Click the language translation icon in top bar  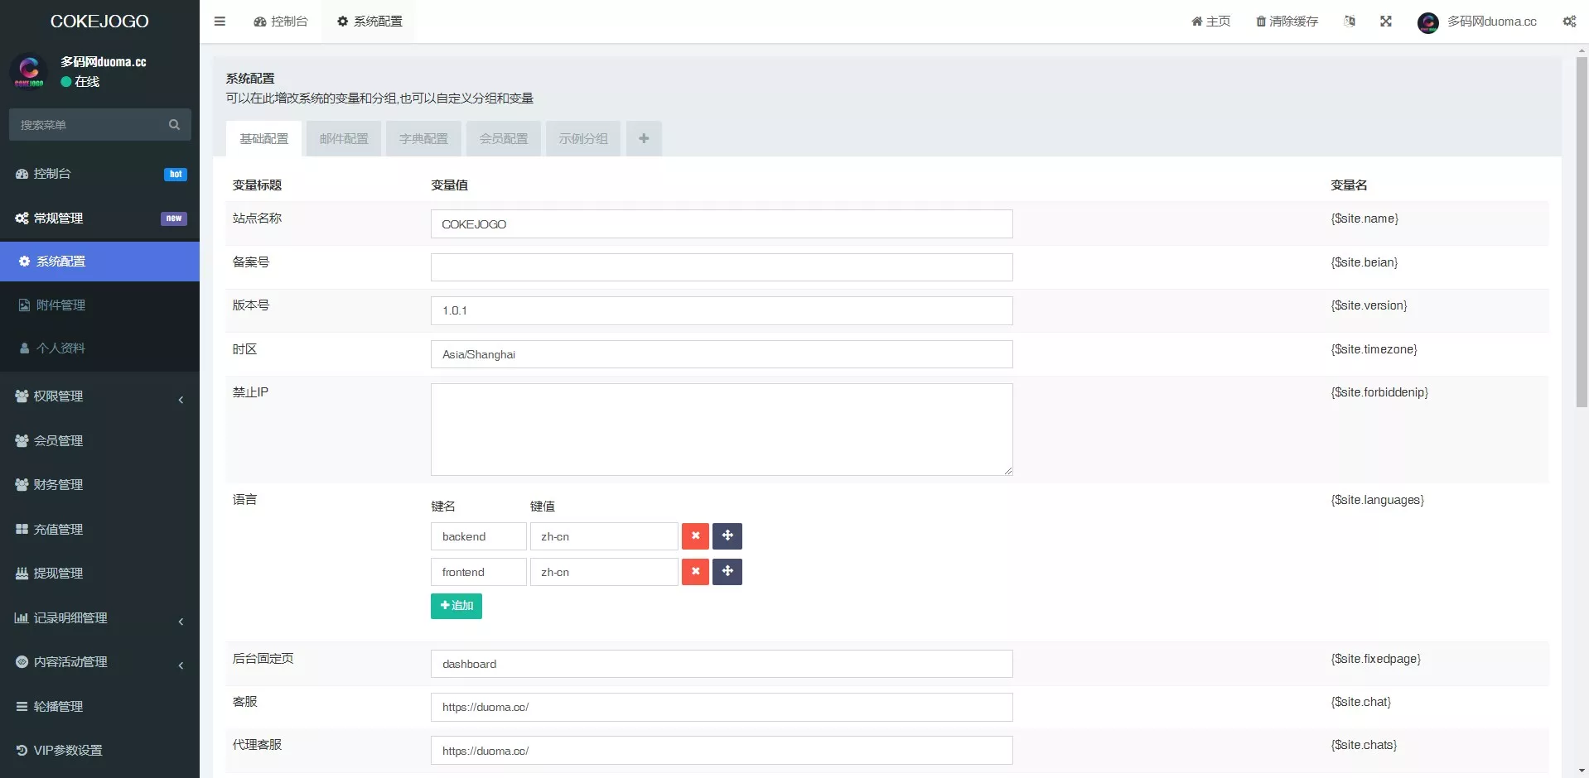[x=1350, y=21]
